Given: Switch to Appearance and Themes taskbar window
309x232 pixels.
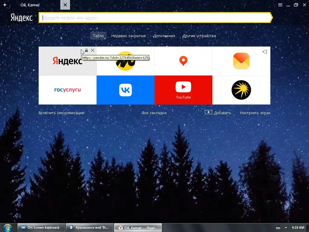Looking at the screenshot, I should point(89,227).
